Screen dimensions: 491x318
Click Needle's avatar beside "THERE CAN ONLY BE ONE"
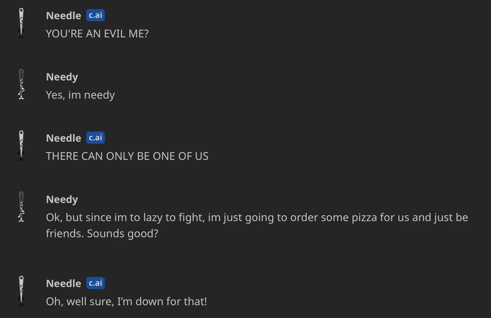(x=21, y=145)
